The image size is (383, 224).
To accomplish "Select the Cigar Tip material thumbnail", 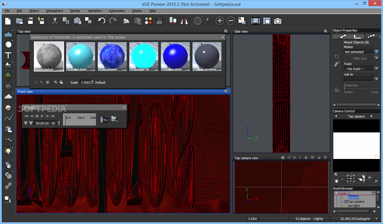I will (144, 56).
